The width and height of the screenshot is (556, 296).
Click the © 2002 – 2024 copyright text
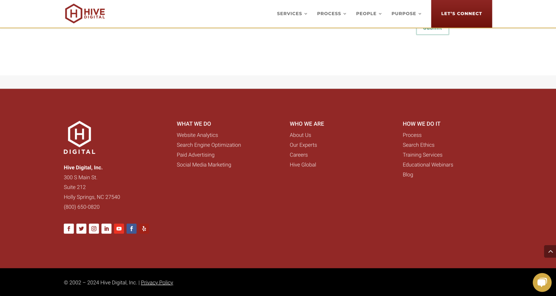point(100,282)
